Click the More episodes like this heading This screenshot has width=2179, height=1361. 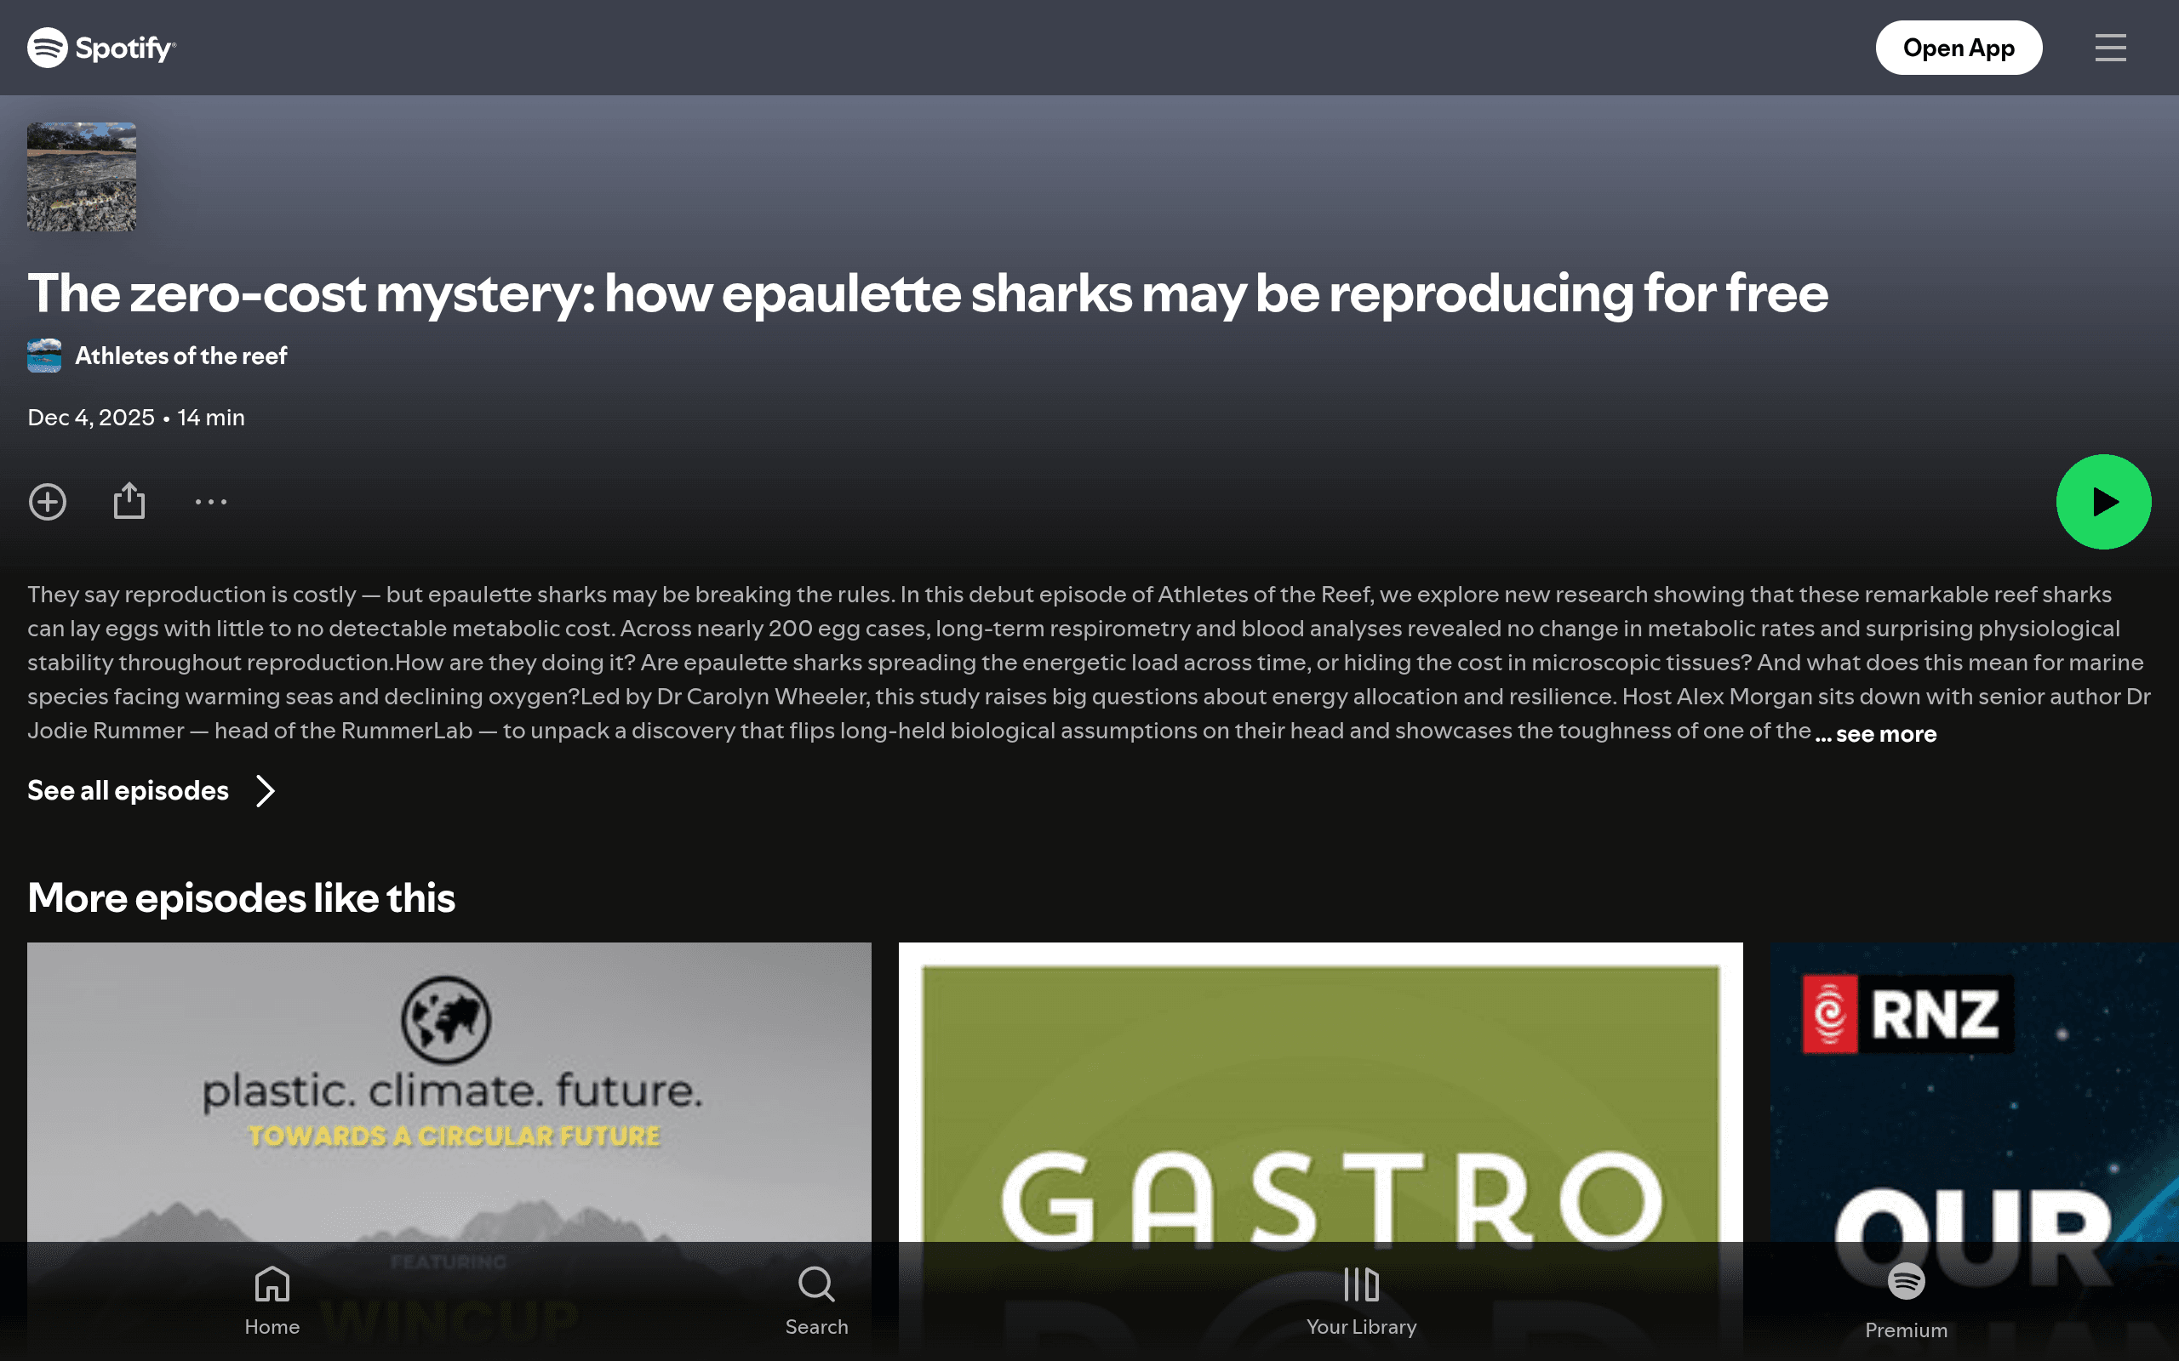point(242,897)
